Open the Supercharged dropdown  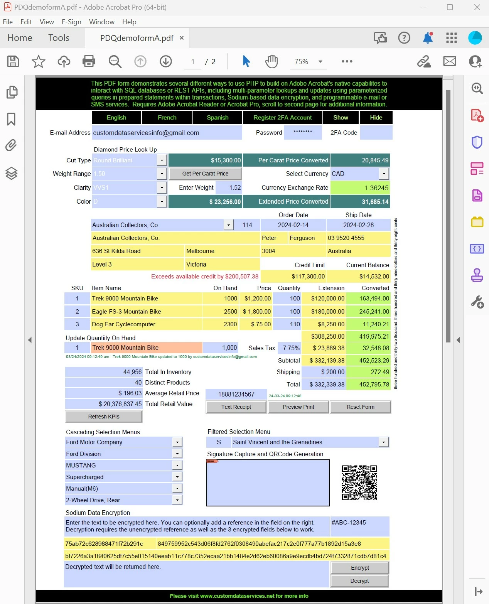point(177,477)
